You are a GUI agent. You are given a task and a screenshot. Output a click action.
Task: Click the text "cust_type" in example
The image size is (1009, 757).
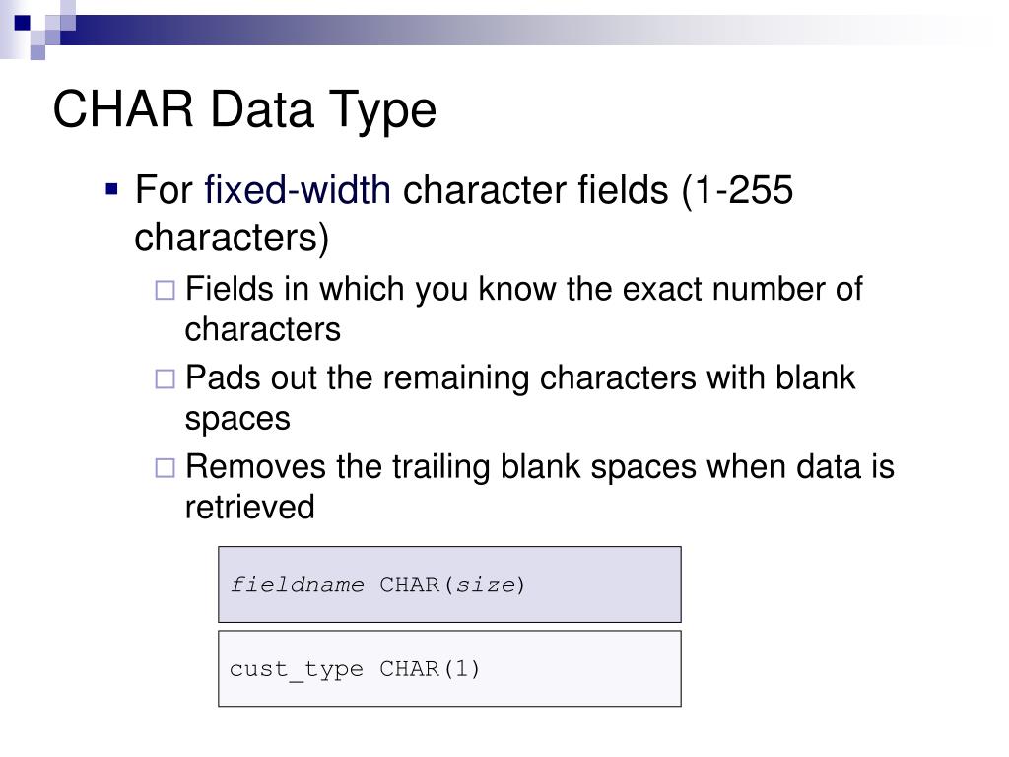tap(296, 670)
